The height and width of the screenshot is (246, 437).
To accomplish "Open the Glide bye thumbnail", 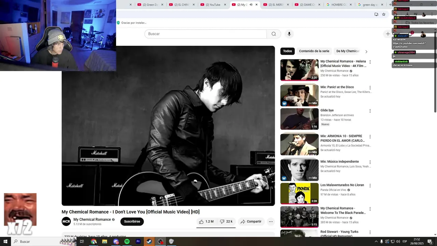I will [299, 119].
